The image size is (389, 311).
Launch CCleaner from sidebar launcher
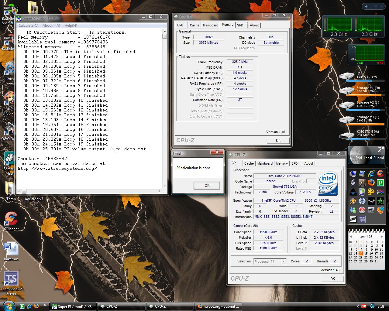pyautogui.click(x=380, y=174)
